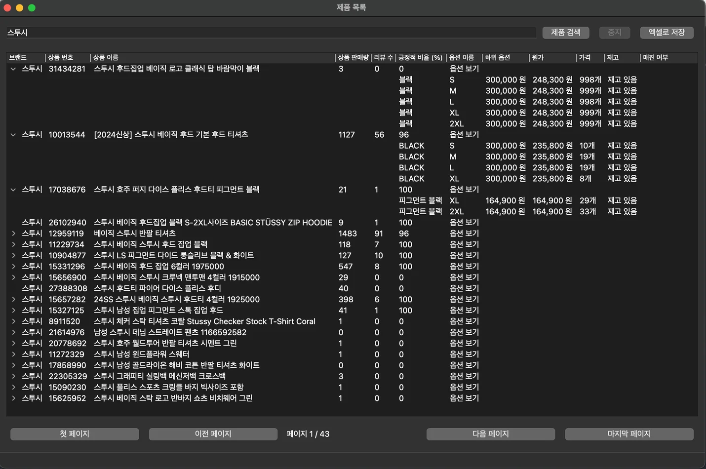
Task: Go to 다음 페이지
Action: (490, 434)
